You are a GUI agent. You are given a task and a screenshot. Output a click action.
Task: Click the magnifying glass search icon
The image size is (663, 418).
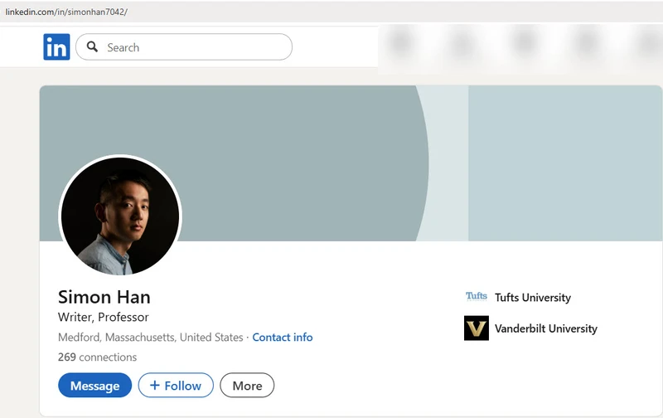pos(92,46)
